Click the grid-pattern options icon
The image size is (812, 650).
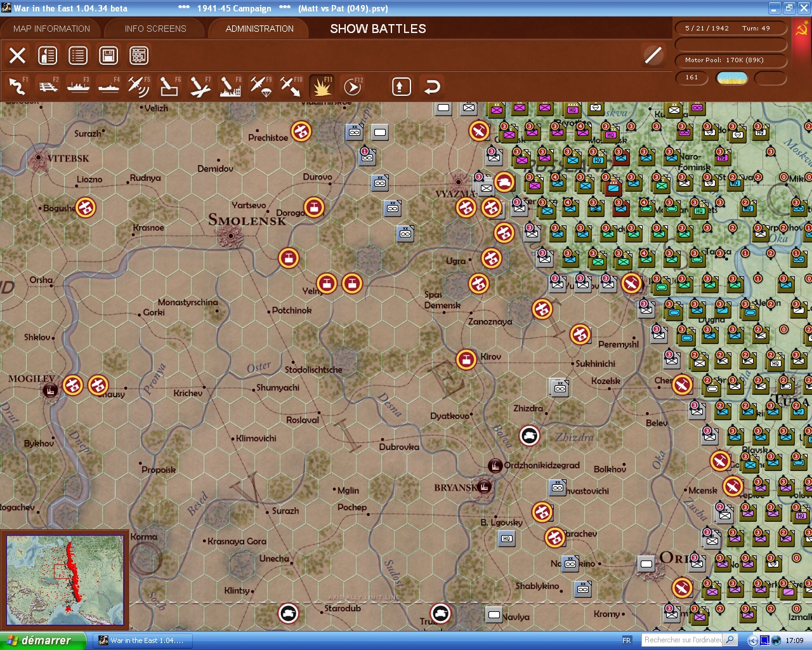[x=139, y=56]
